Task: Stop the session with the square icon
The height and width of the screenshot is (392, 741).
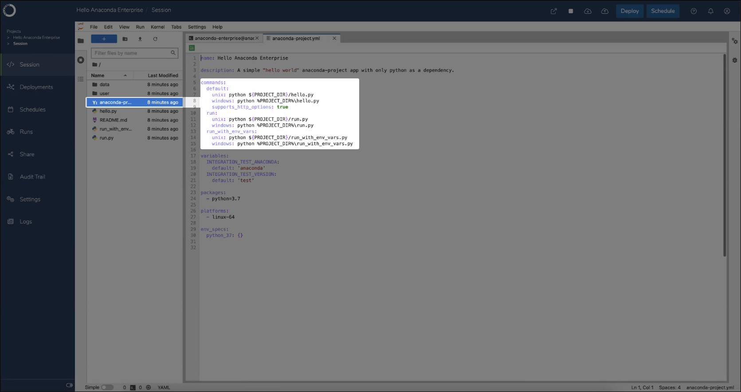Action: click(571, 11)
